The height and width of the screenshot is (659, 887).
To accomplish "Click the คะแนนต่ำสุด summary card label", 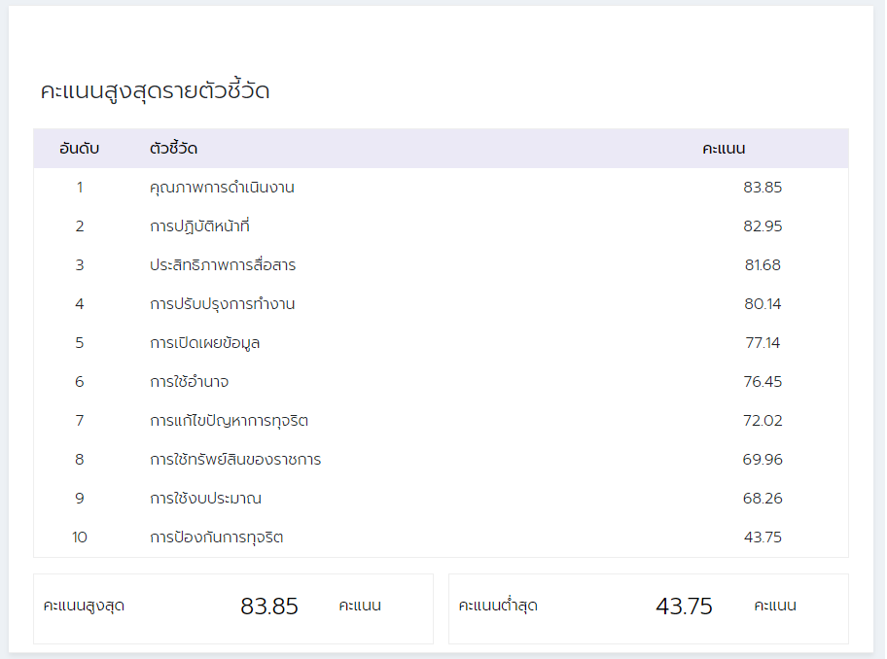I will click(x=498, y=607).
